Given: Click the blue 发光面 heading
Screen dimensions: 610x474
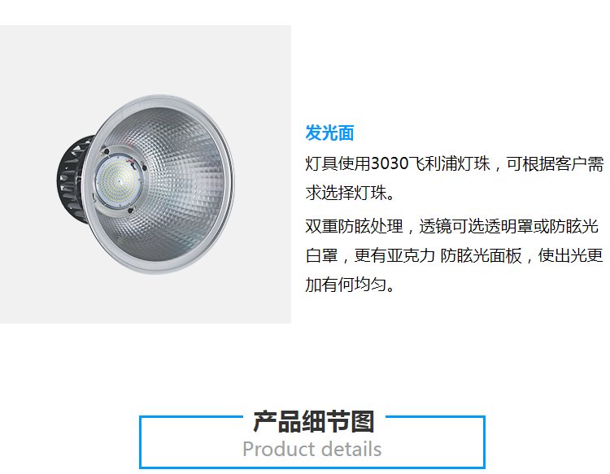Looking at the screenshot, I should pyautogui.click(x=329, y=133).
